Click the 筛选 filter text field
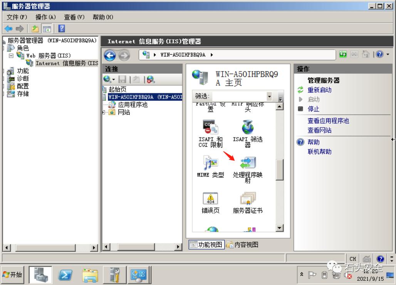 point(239,96)
